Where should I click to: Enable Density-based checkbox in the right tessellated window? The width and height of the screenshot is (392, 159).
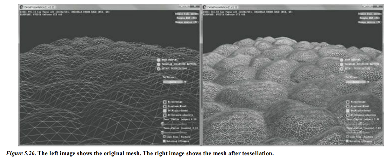coord(348,111)
